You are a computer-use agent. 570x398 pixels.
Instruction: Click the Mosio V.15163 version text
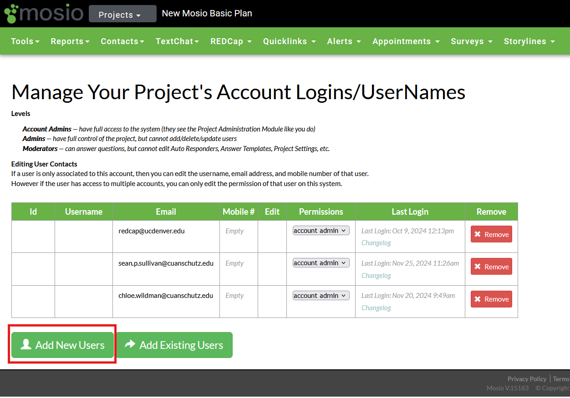[x=508, y=388]
